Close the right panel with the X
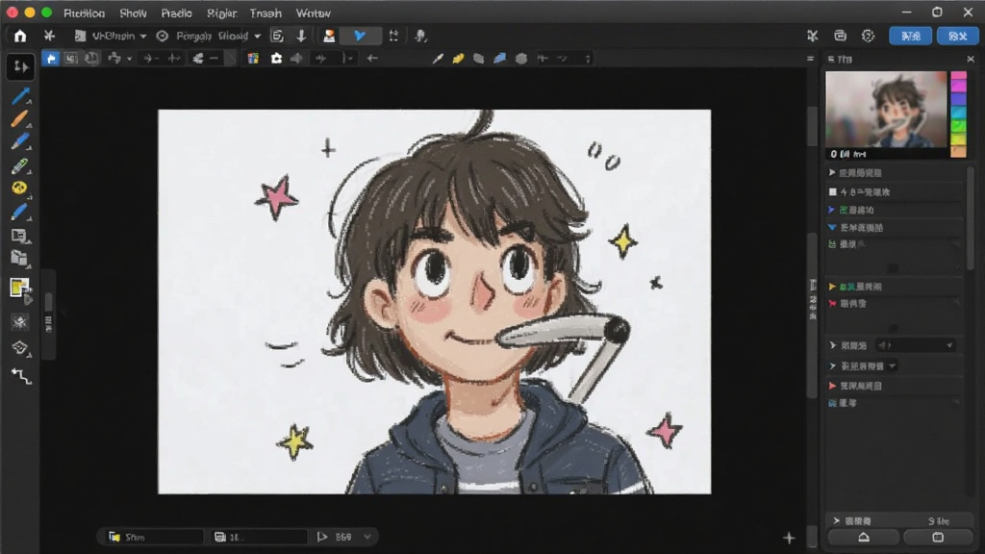Viewport: 985px width, 554px height. (971, 59)
